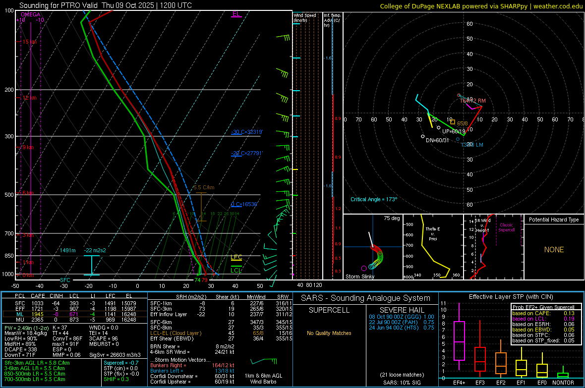The width and height of the screenshot is (585, 388).
Task: Click the '164/12 RM' label on the hodograph
Action: tap(472, 101)
